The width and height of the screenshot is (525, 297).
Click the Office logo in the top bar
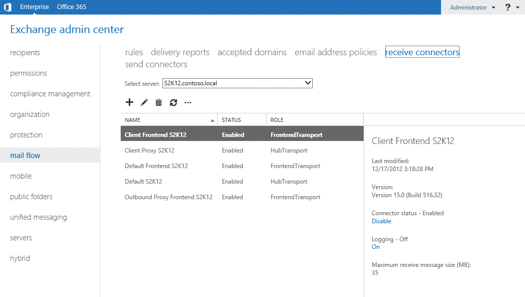click(7, 7)
